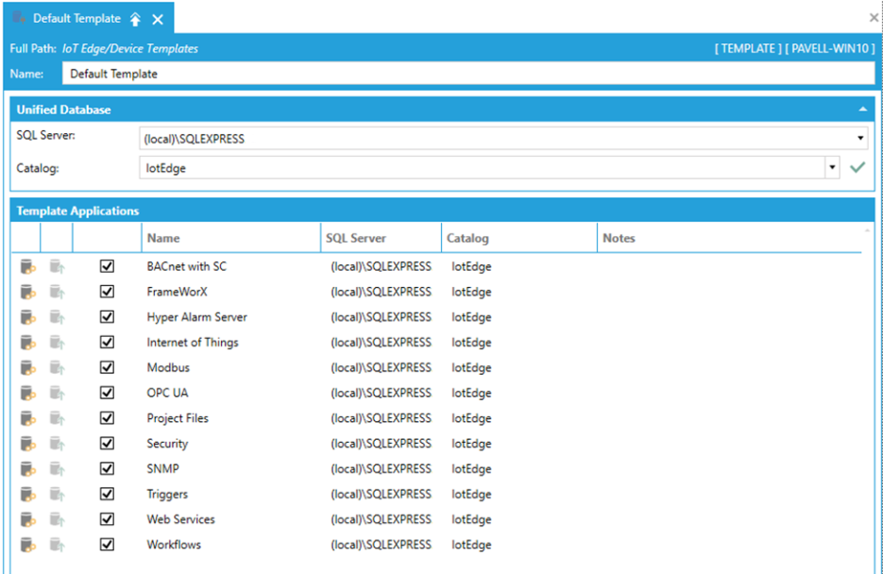Select the Default Template tab

pyautogui.click(x=76, y=19)
